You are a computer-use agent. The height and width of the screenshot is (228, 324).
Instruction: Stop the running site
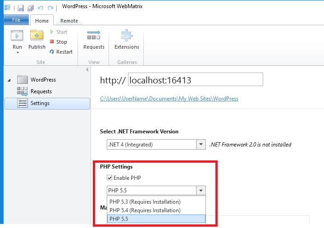coord(59,42)
